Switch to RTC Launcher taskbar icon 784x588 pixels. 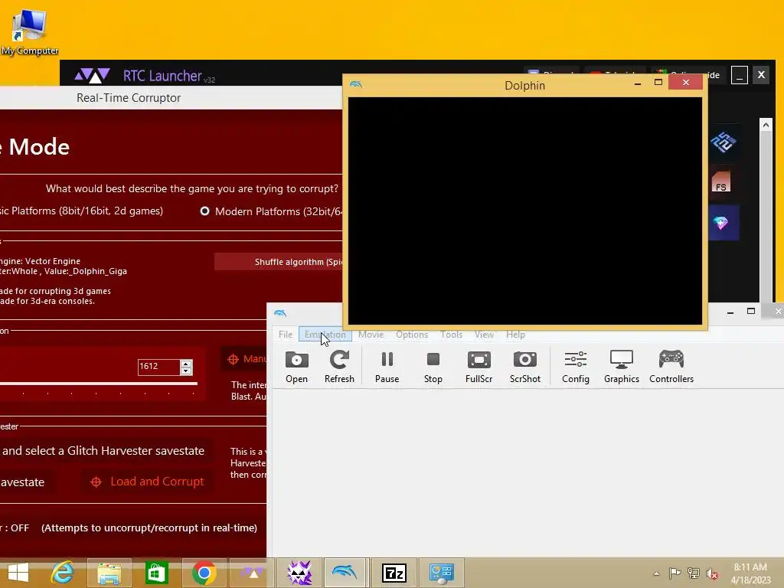(251, 573)
